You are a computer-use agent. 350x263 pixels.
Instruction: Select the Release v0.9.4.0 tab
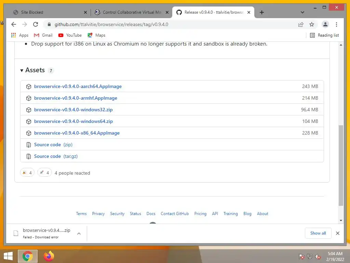(x=213, y=12)
